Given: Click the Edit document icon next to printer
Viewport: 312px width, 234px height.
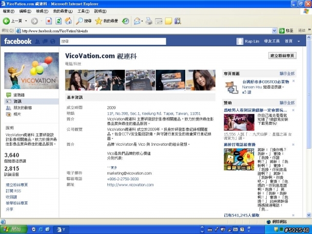Looking at the screenshot, I should [x=158, y=21].
